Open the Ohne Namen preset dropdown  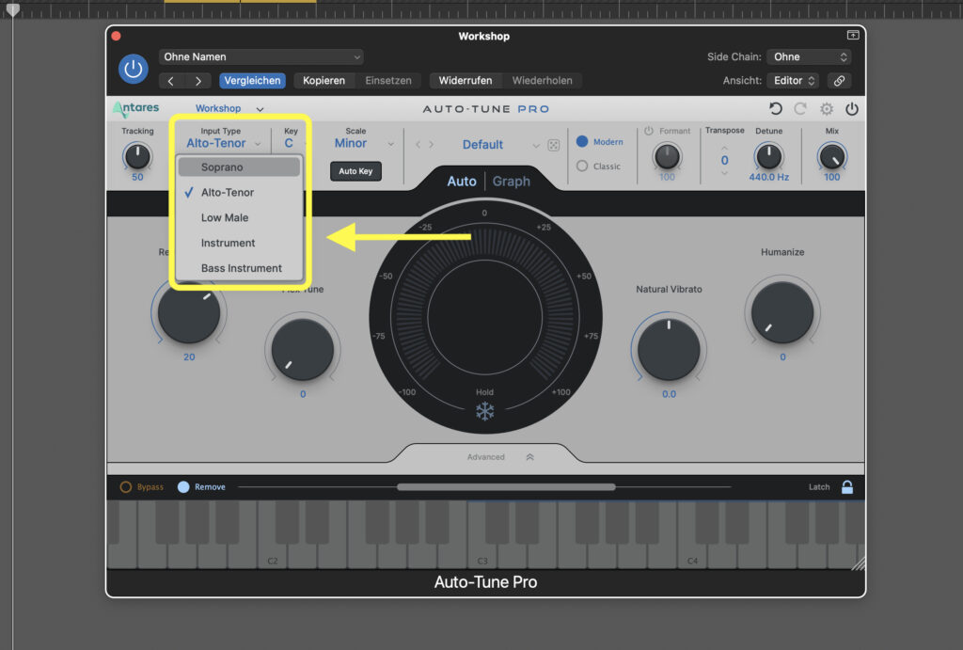click(261, 56)
